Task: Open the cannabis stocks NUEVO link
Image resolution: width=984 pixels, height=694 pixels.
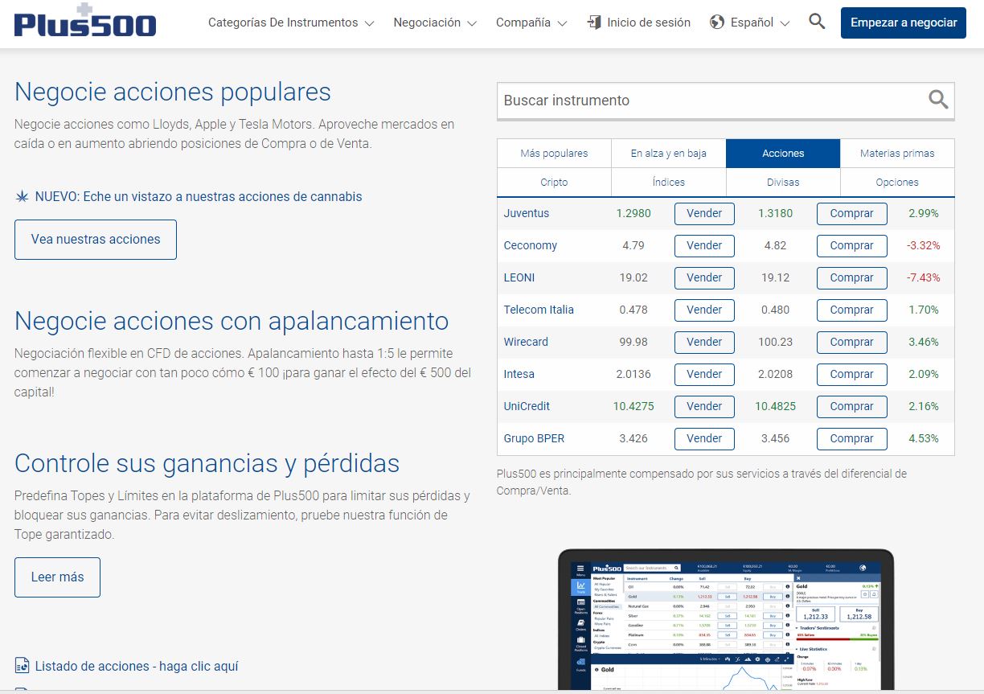Action: (x=199, y=196)
